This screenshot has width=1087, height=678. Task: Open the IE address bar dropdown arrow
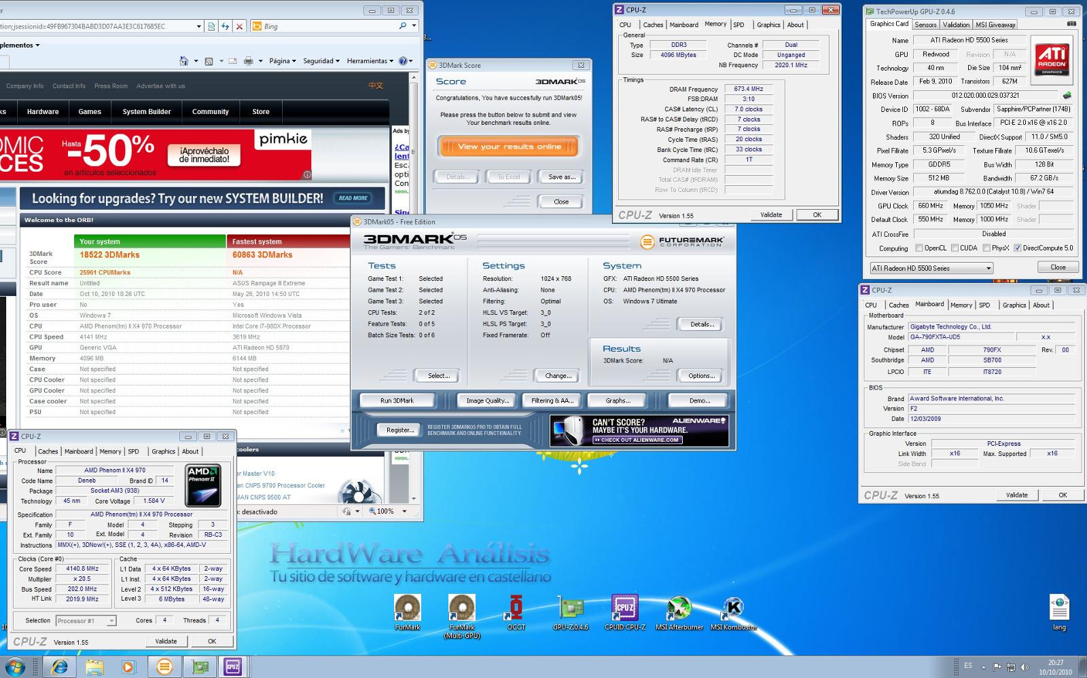click(x=198, y=26)
